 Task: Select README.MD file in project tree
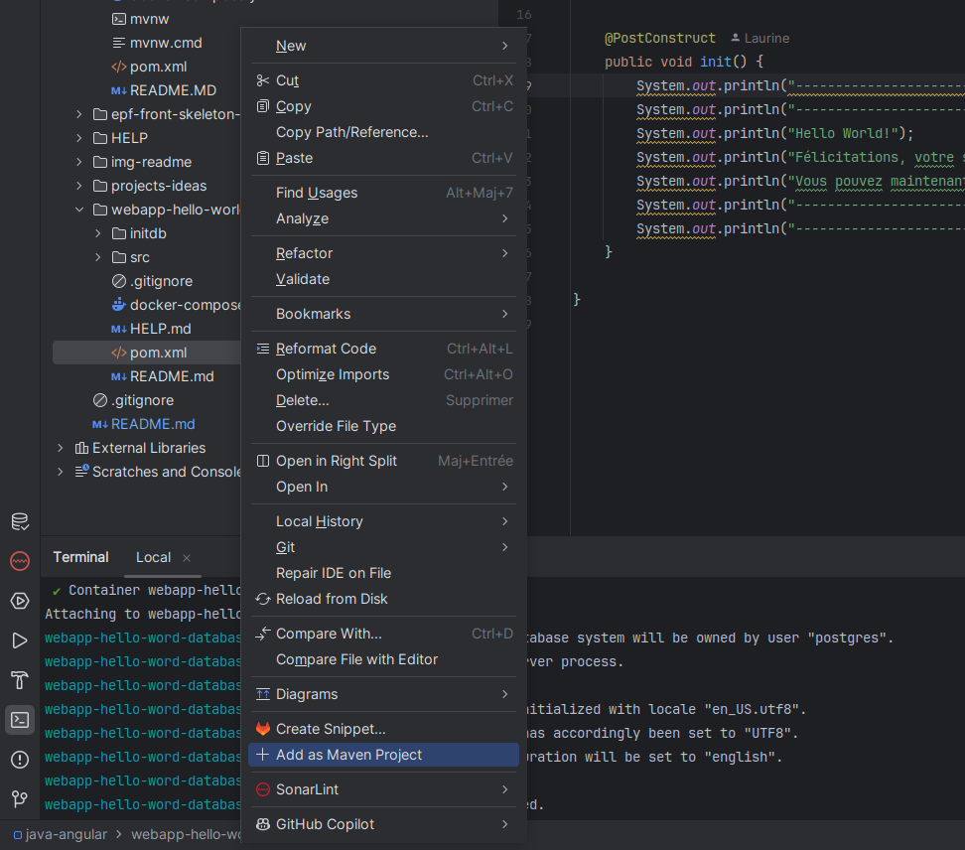pyautogui.click(x=173, y=90)
